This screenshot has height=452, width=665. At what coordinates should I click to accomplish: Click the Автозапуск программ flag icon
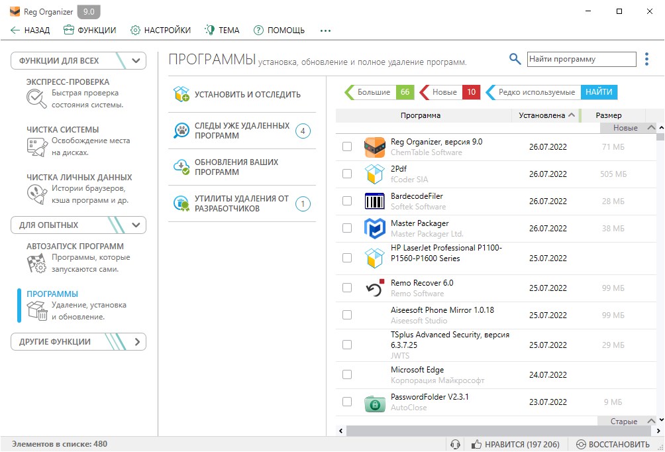click(x=36, y=263)
